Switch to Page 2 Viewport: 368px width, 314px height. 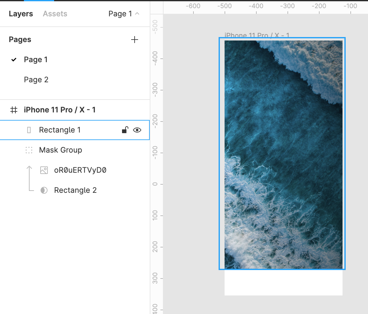[x=36, y=80]
